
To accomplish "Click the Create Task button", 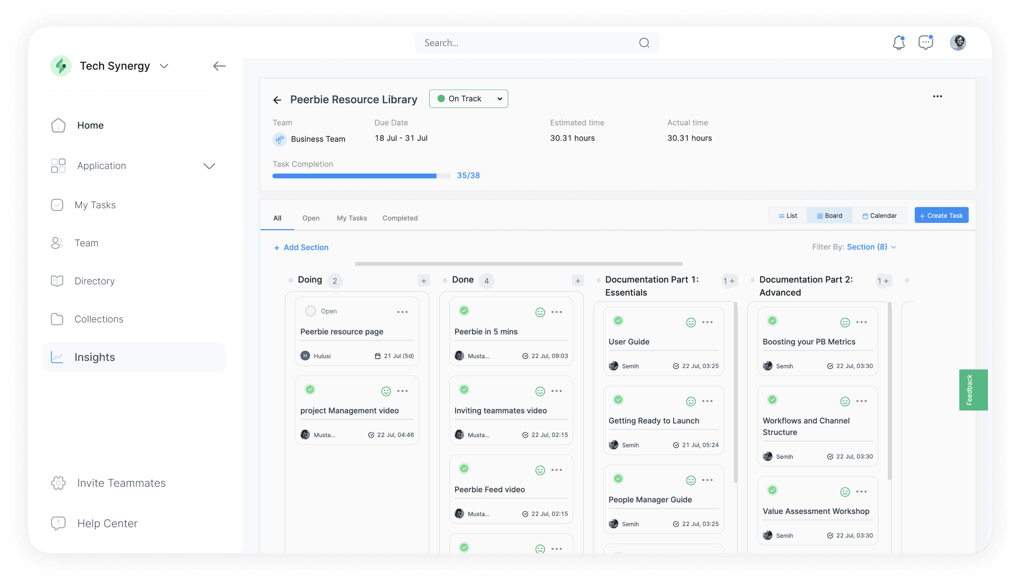I will 941,216.
